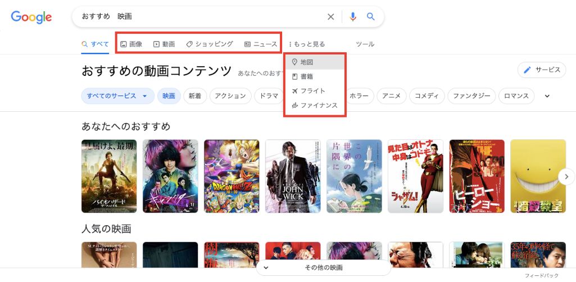Open the もっと見る menu
This screenshot has height=282, width=576.
[x=307, y=44]
